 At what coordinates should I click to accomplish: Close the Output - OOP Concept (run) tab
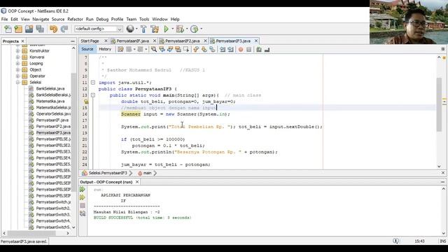coord(137,182)
